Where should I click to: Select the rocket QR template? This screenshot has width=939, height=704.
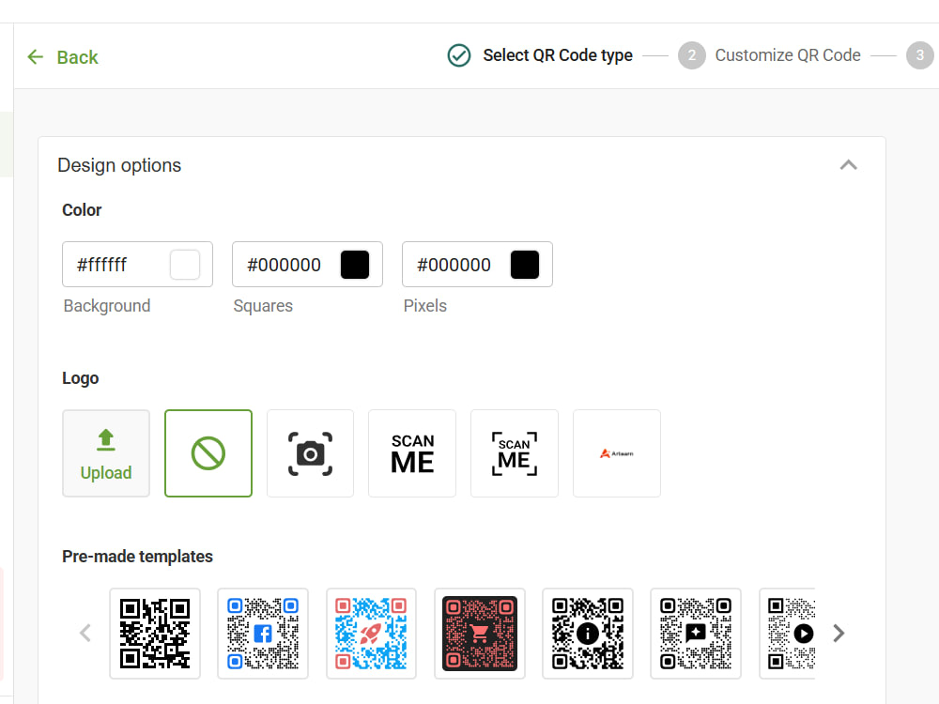371,634
